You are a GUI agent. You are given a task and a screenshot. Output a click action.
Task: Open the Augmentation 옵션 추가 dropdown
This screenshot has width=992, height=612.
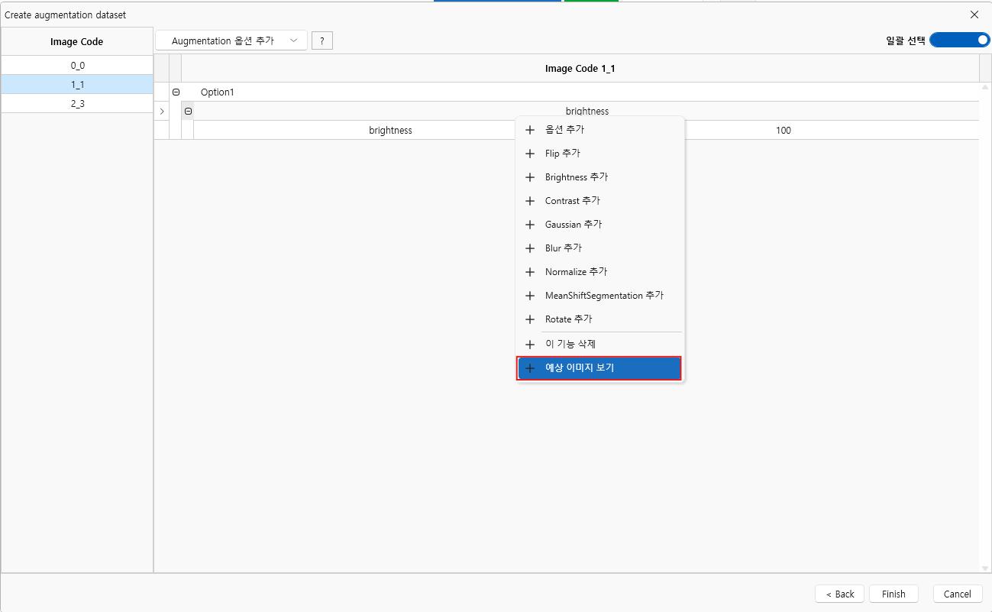tap(231, 41)
